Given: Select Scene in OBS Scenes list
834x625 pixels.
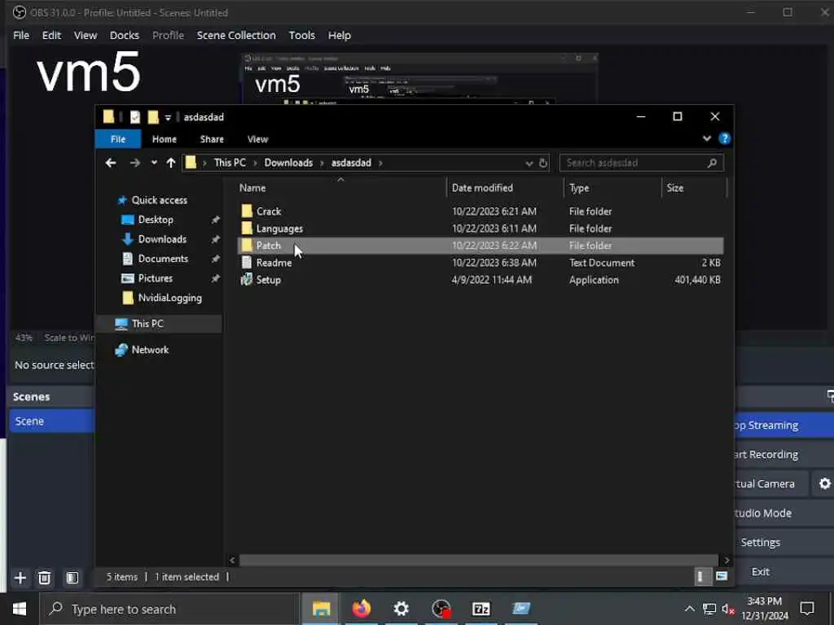Looking at the screenshot, I should 51,421.
